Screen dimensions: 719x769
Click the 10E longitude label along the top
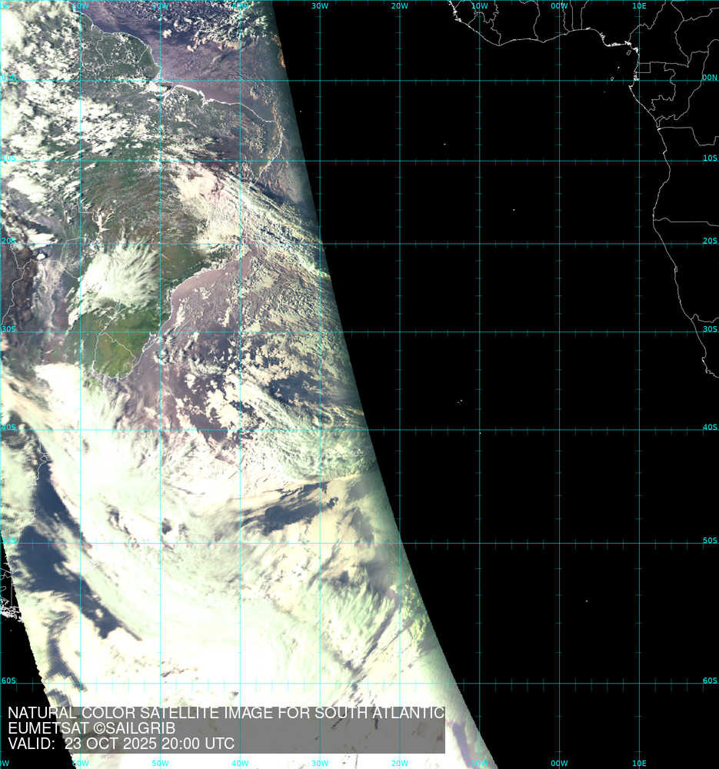[638, 5]
